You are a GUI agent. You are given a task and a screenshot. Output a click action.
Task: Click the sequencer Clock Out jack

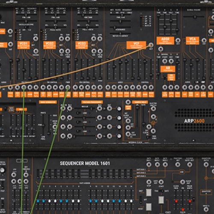coord(182,182)
